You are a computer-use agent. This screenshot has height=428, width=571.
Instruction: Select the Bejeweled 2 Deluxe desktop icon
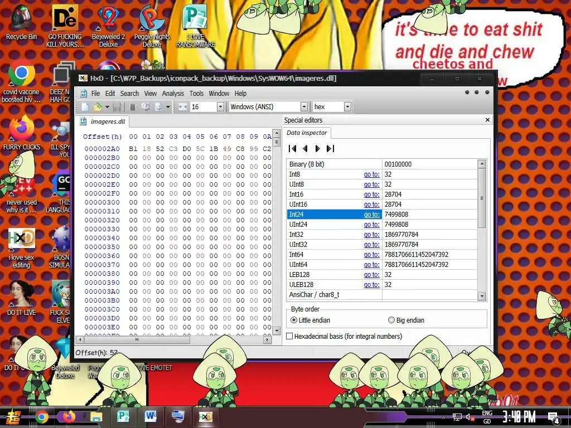(108, 26)
